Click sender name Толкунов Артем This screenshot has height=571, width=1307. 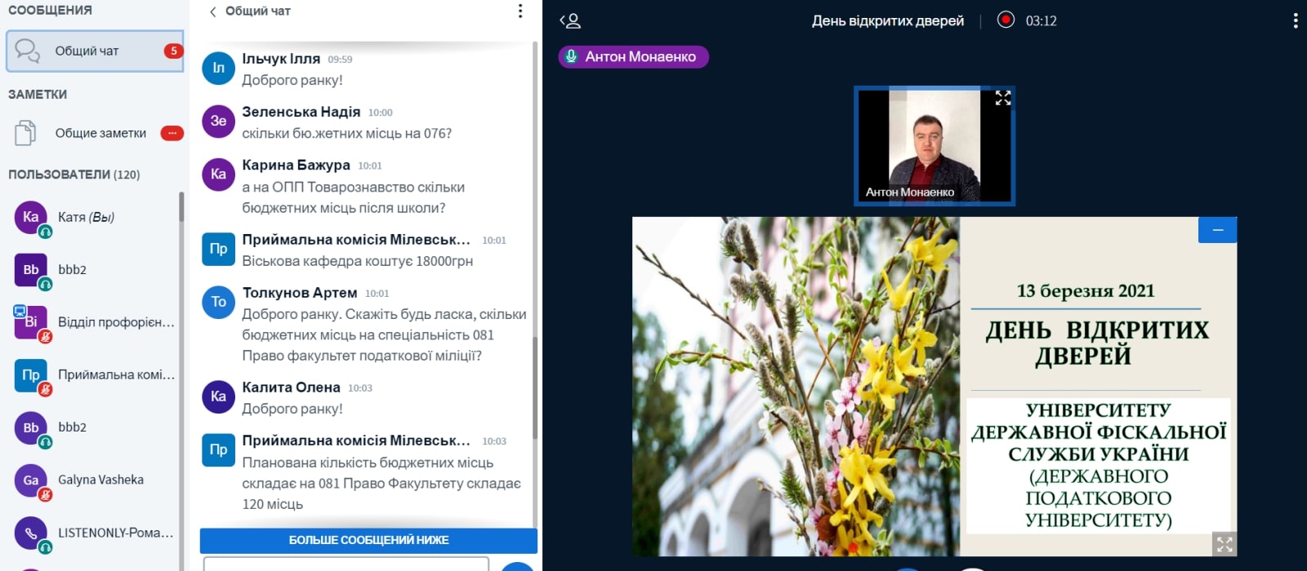pyautogui.click(x=299, y=293)
